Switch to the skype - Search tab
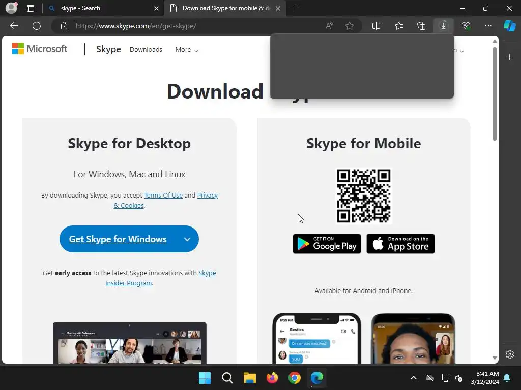 [x=103, y=8]
